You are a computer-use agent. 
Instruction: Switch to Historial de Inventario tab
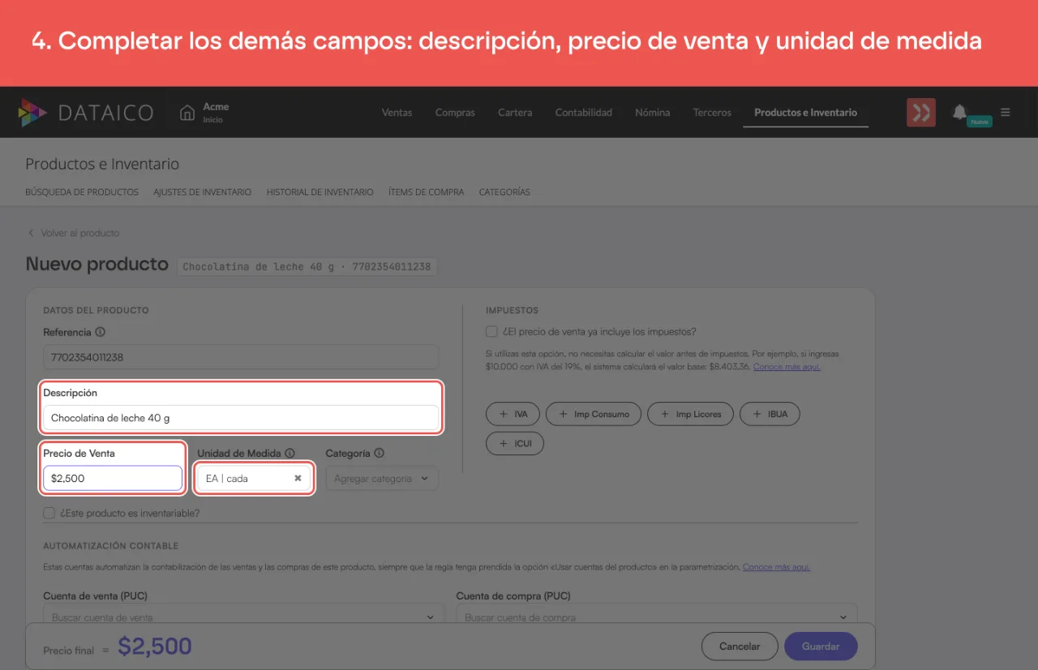(x=320, y=192)
